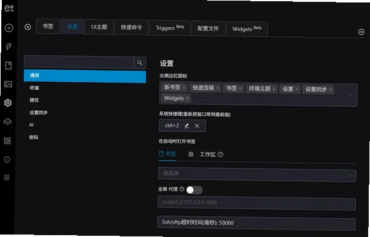Screen dimensions: 370x237
Task: Focus the settings search input field
Action: [x=79, y=62]
